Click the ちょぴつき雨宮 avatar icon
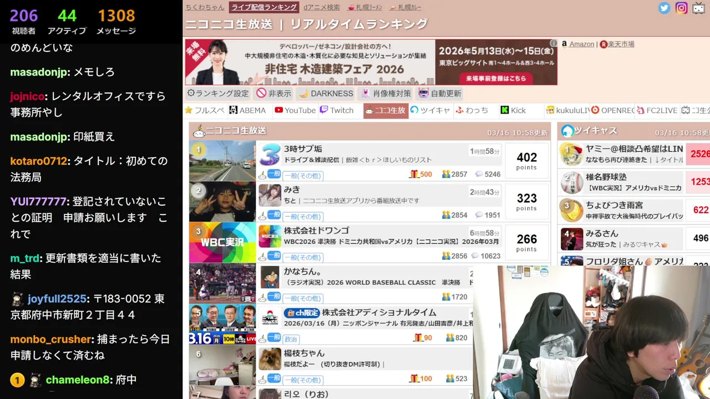The image size is (710, 399). pyautogui.click(x=571, y=211)
